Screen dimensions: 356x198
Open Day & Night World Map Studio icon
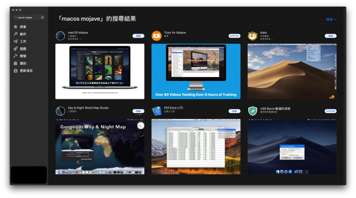[x=60, y=111]
